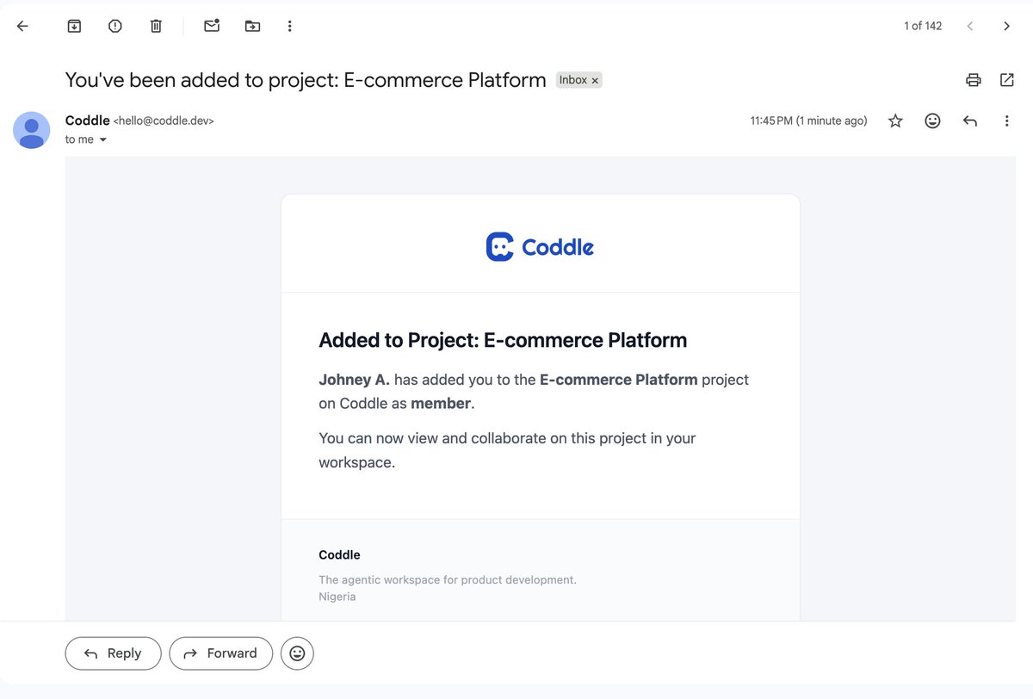Screen dimensions: 1033x699
Task: Click 'Added to Project' heading
Action: (x=503, y=340)
